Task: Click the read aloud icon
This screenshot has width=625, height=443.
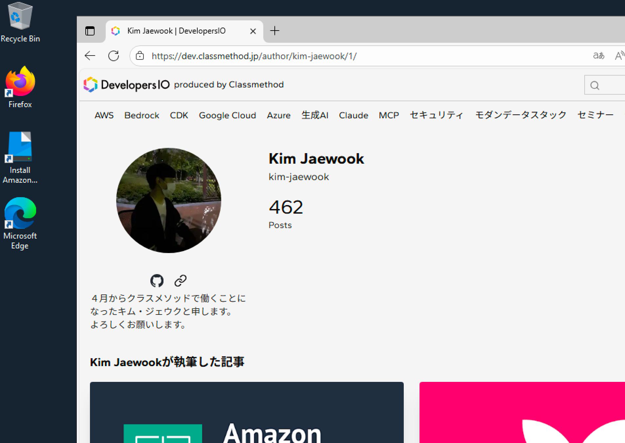Action: 619,56
